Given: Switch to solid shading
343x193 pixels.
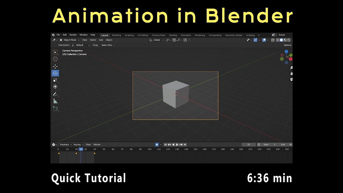Looking at the screenshot, I should coord(281,40).
